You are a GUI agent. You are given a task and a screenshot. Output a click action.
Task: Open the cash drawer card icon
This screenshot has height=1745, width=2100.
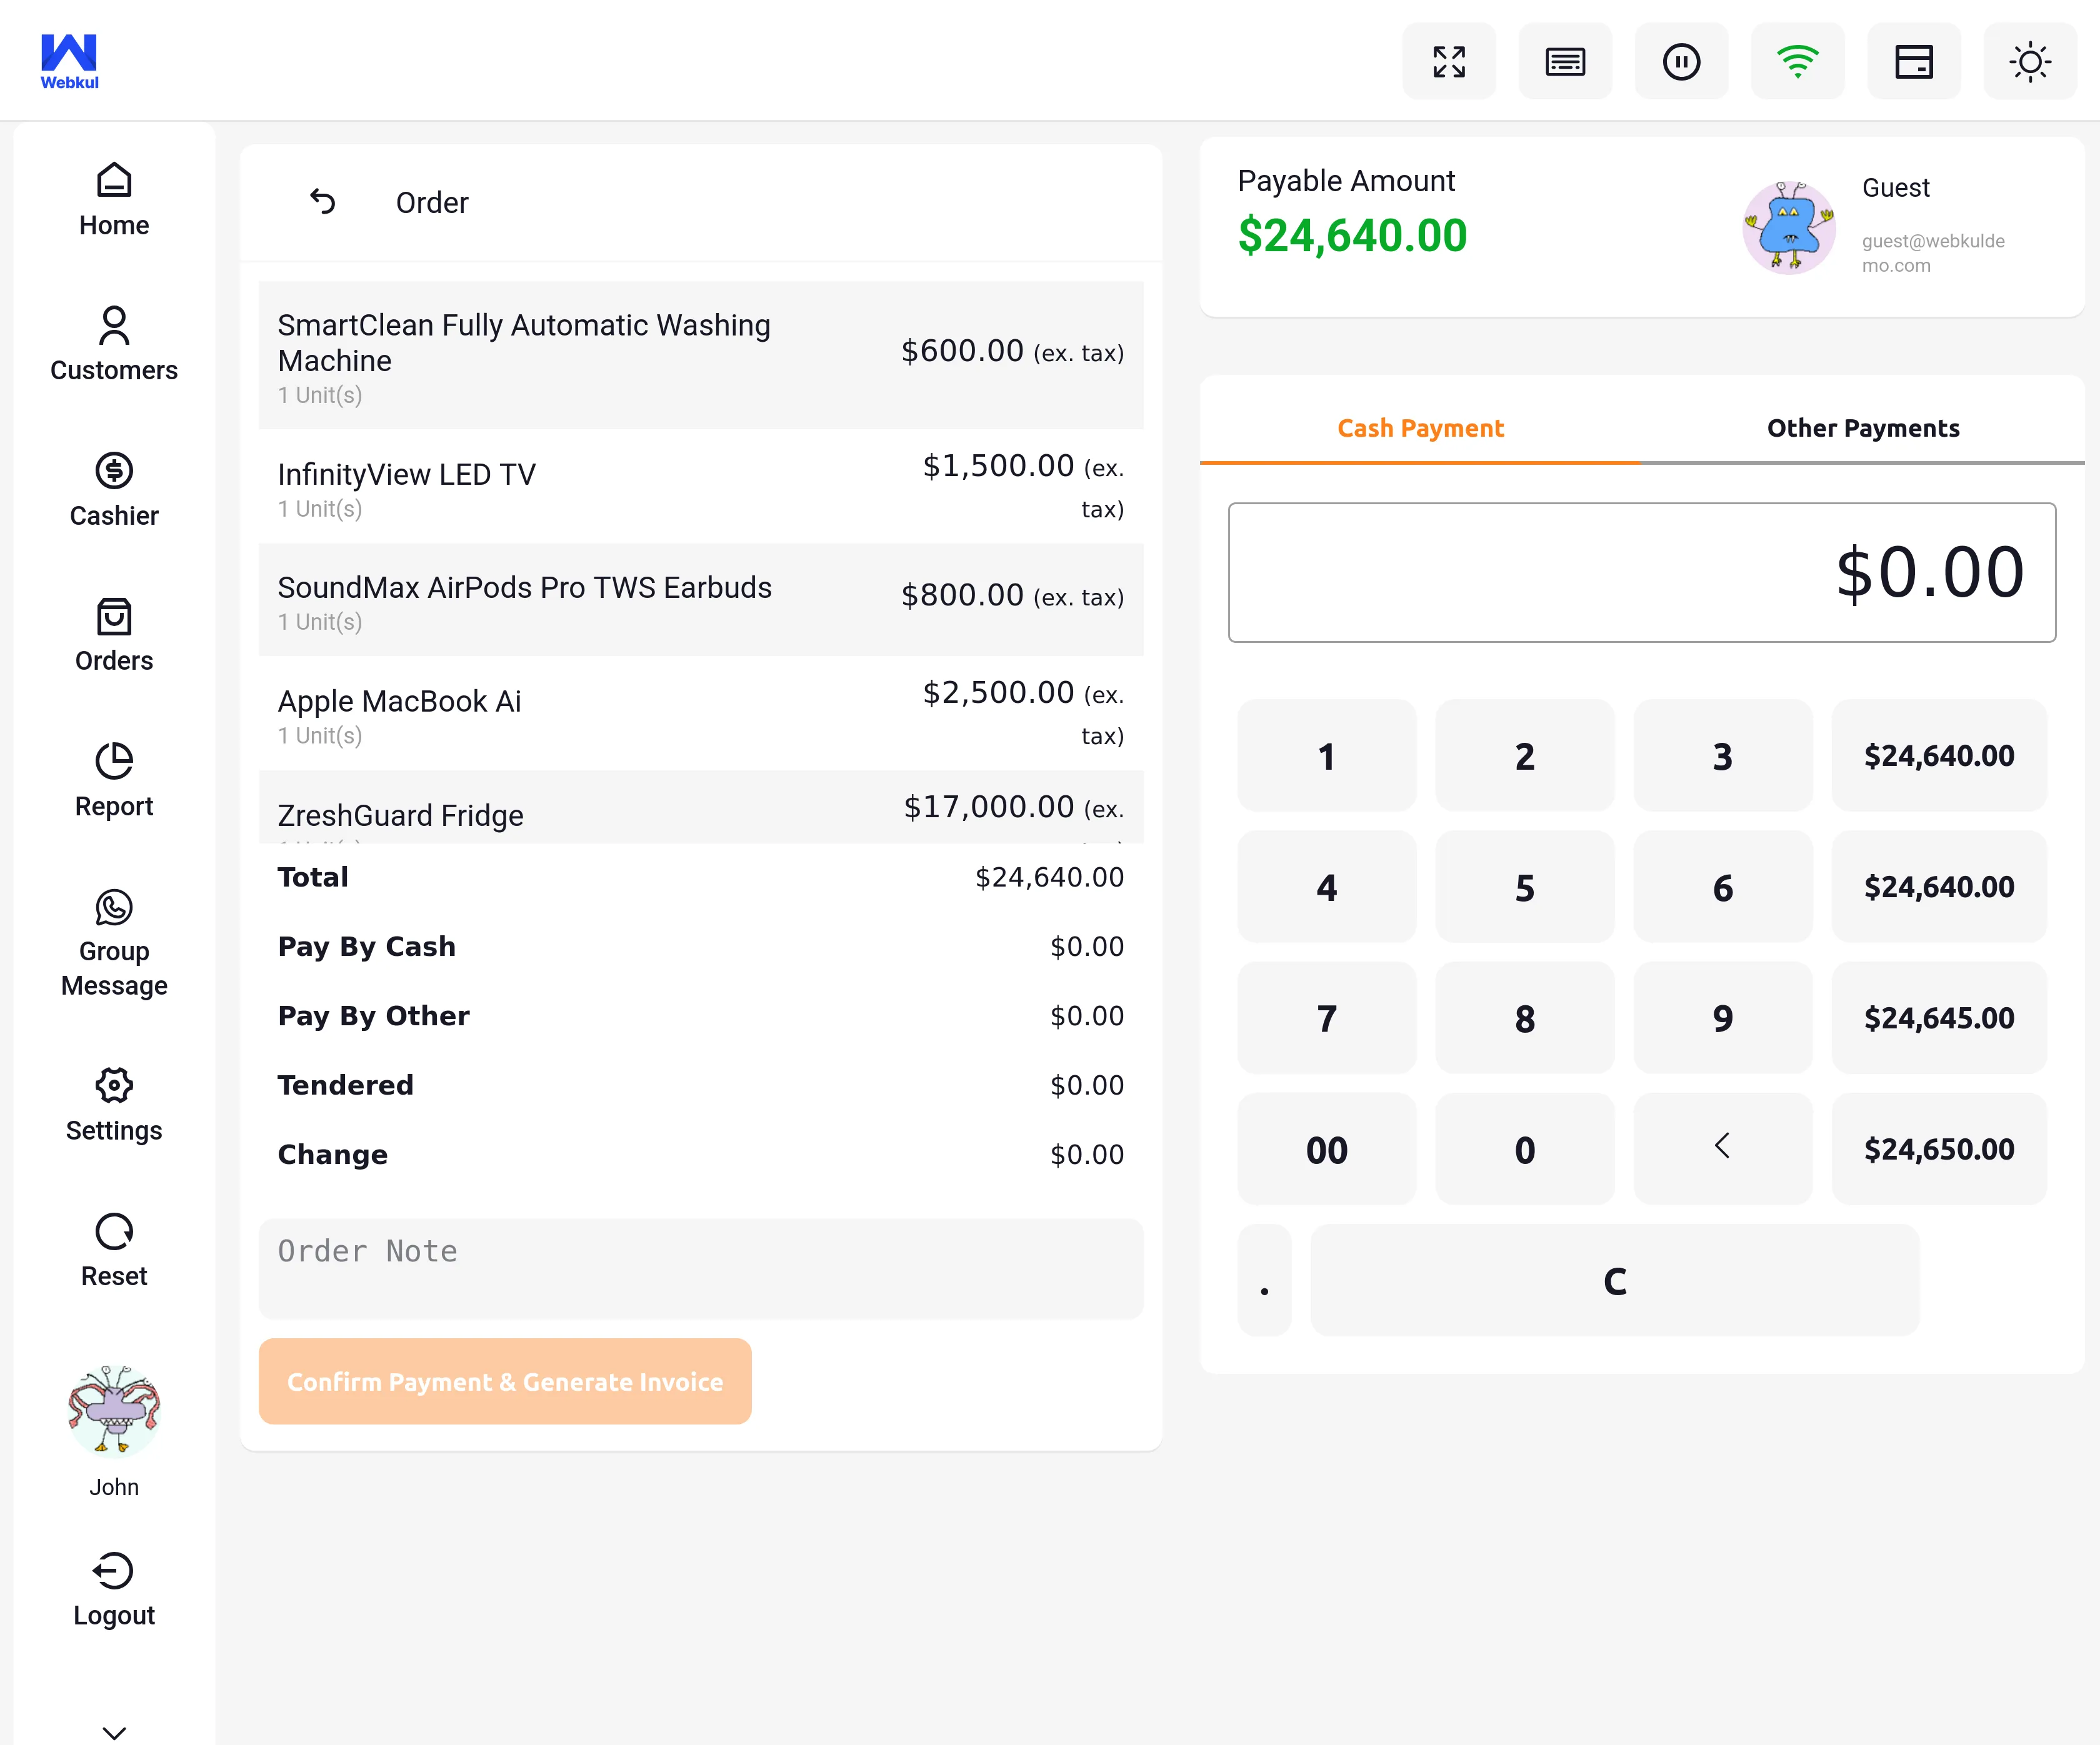pyautogui.click(x=1914, y=62)
